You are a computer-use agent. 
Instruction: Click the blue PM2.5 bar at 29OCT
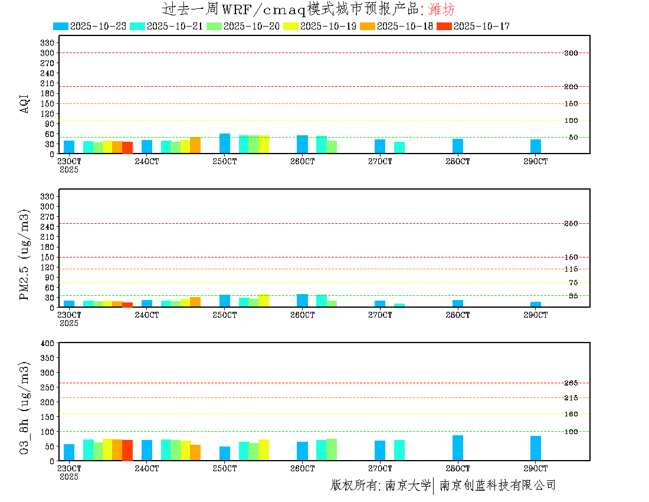tap(536, 305)
